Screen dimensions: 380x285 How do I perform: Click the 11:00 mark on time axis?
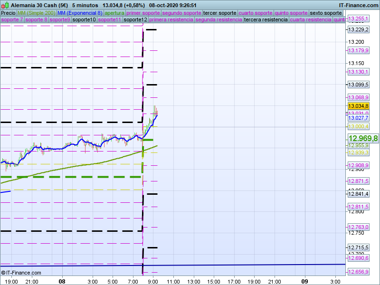(173, 281)
